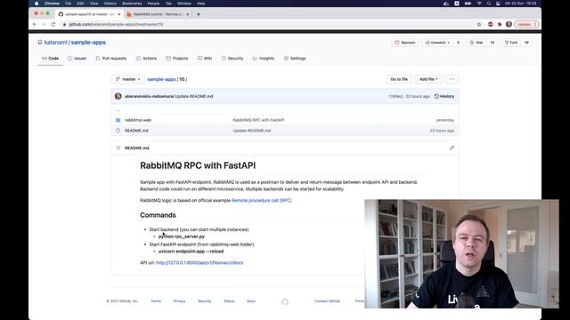Open the Remote procedure call (RPC) link

[261, 200]
